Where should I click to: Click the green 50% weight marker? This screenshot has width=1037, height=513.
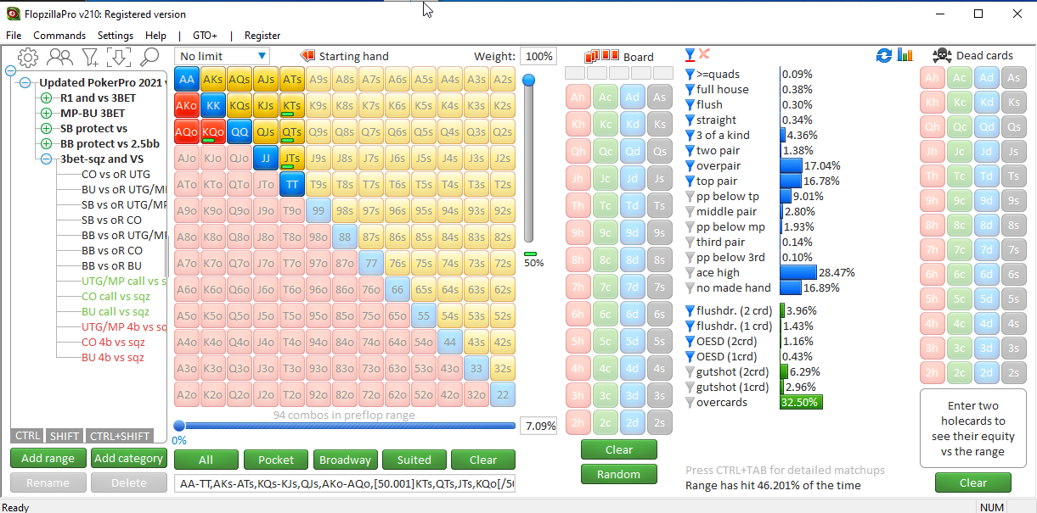tap(530, 254)
